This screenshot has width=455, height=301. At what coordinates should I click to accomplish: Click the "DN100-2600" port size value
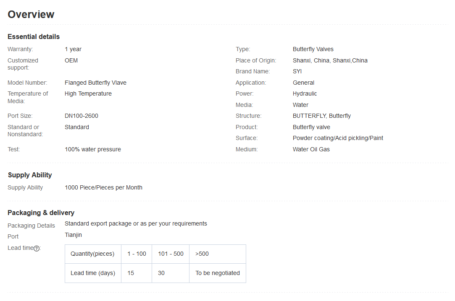pyautogui.click(x=82, y=116)
